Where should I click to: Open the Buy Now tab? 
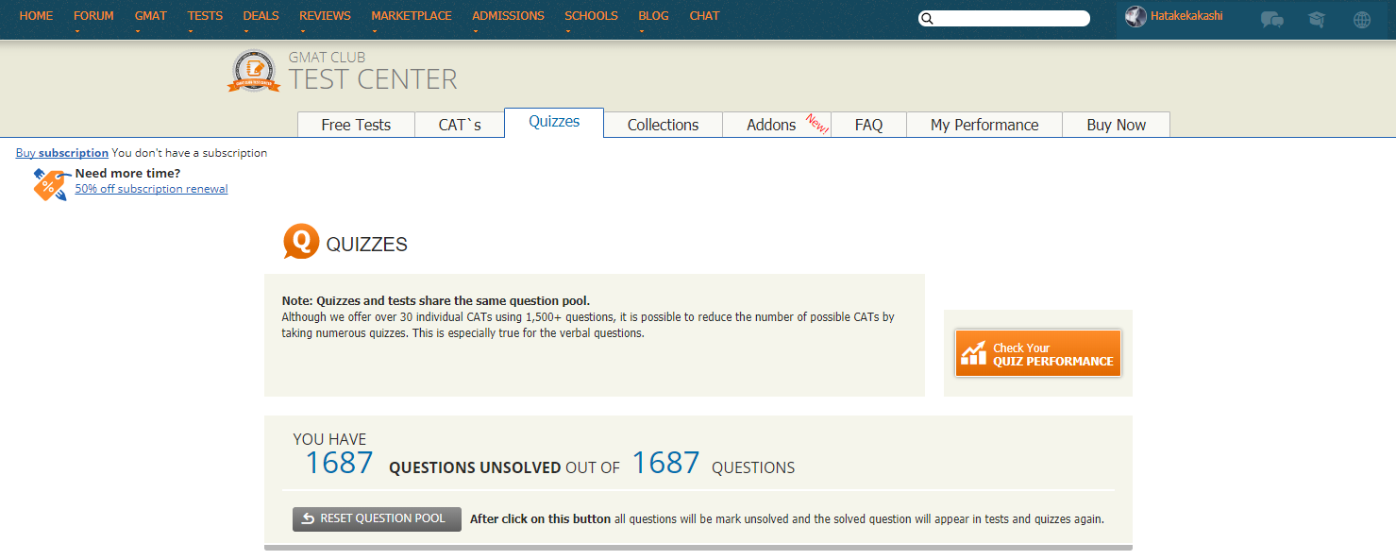1116,125
